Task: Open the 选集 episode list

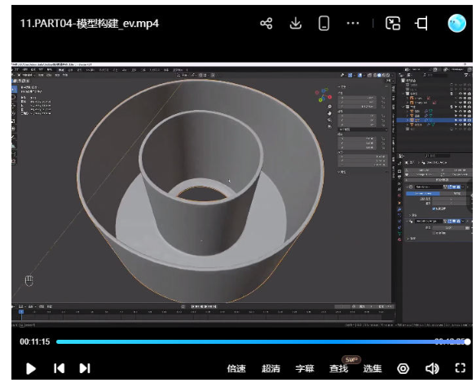Action: pyautogui.click(x=372, y=368)
